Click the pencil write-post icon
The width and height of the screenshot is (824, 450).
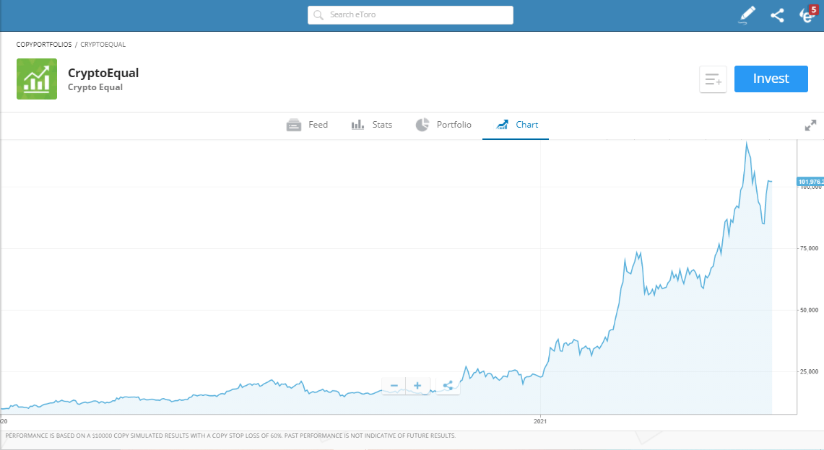click(x=747, y=15)
